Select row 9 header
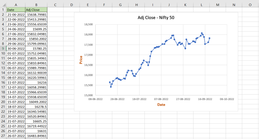Viewport: 259px width, 139px height. point(3,49)
